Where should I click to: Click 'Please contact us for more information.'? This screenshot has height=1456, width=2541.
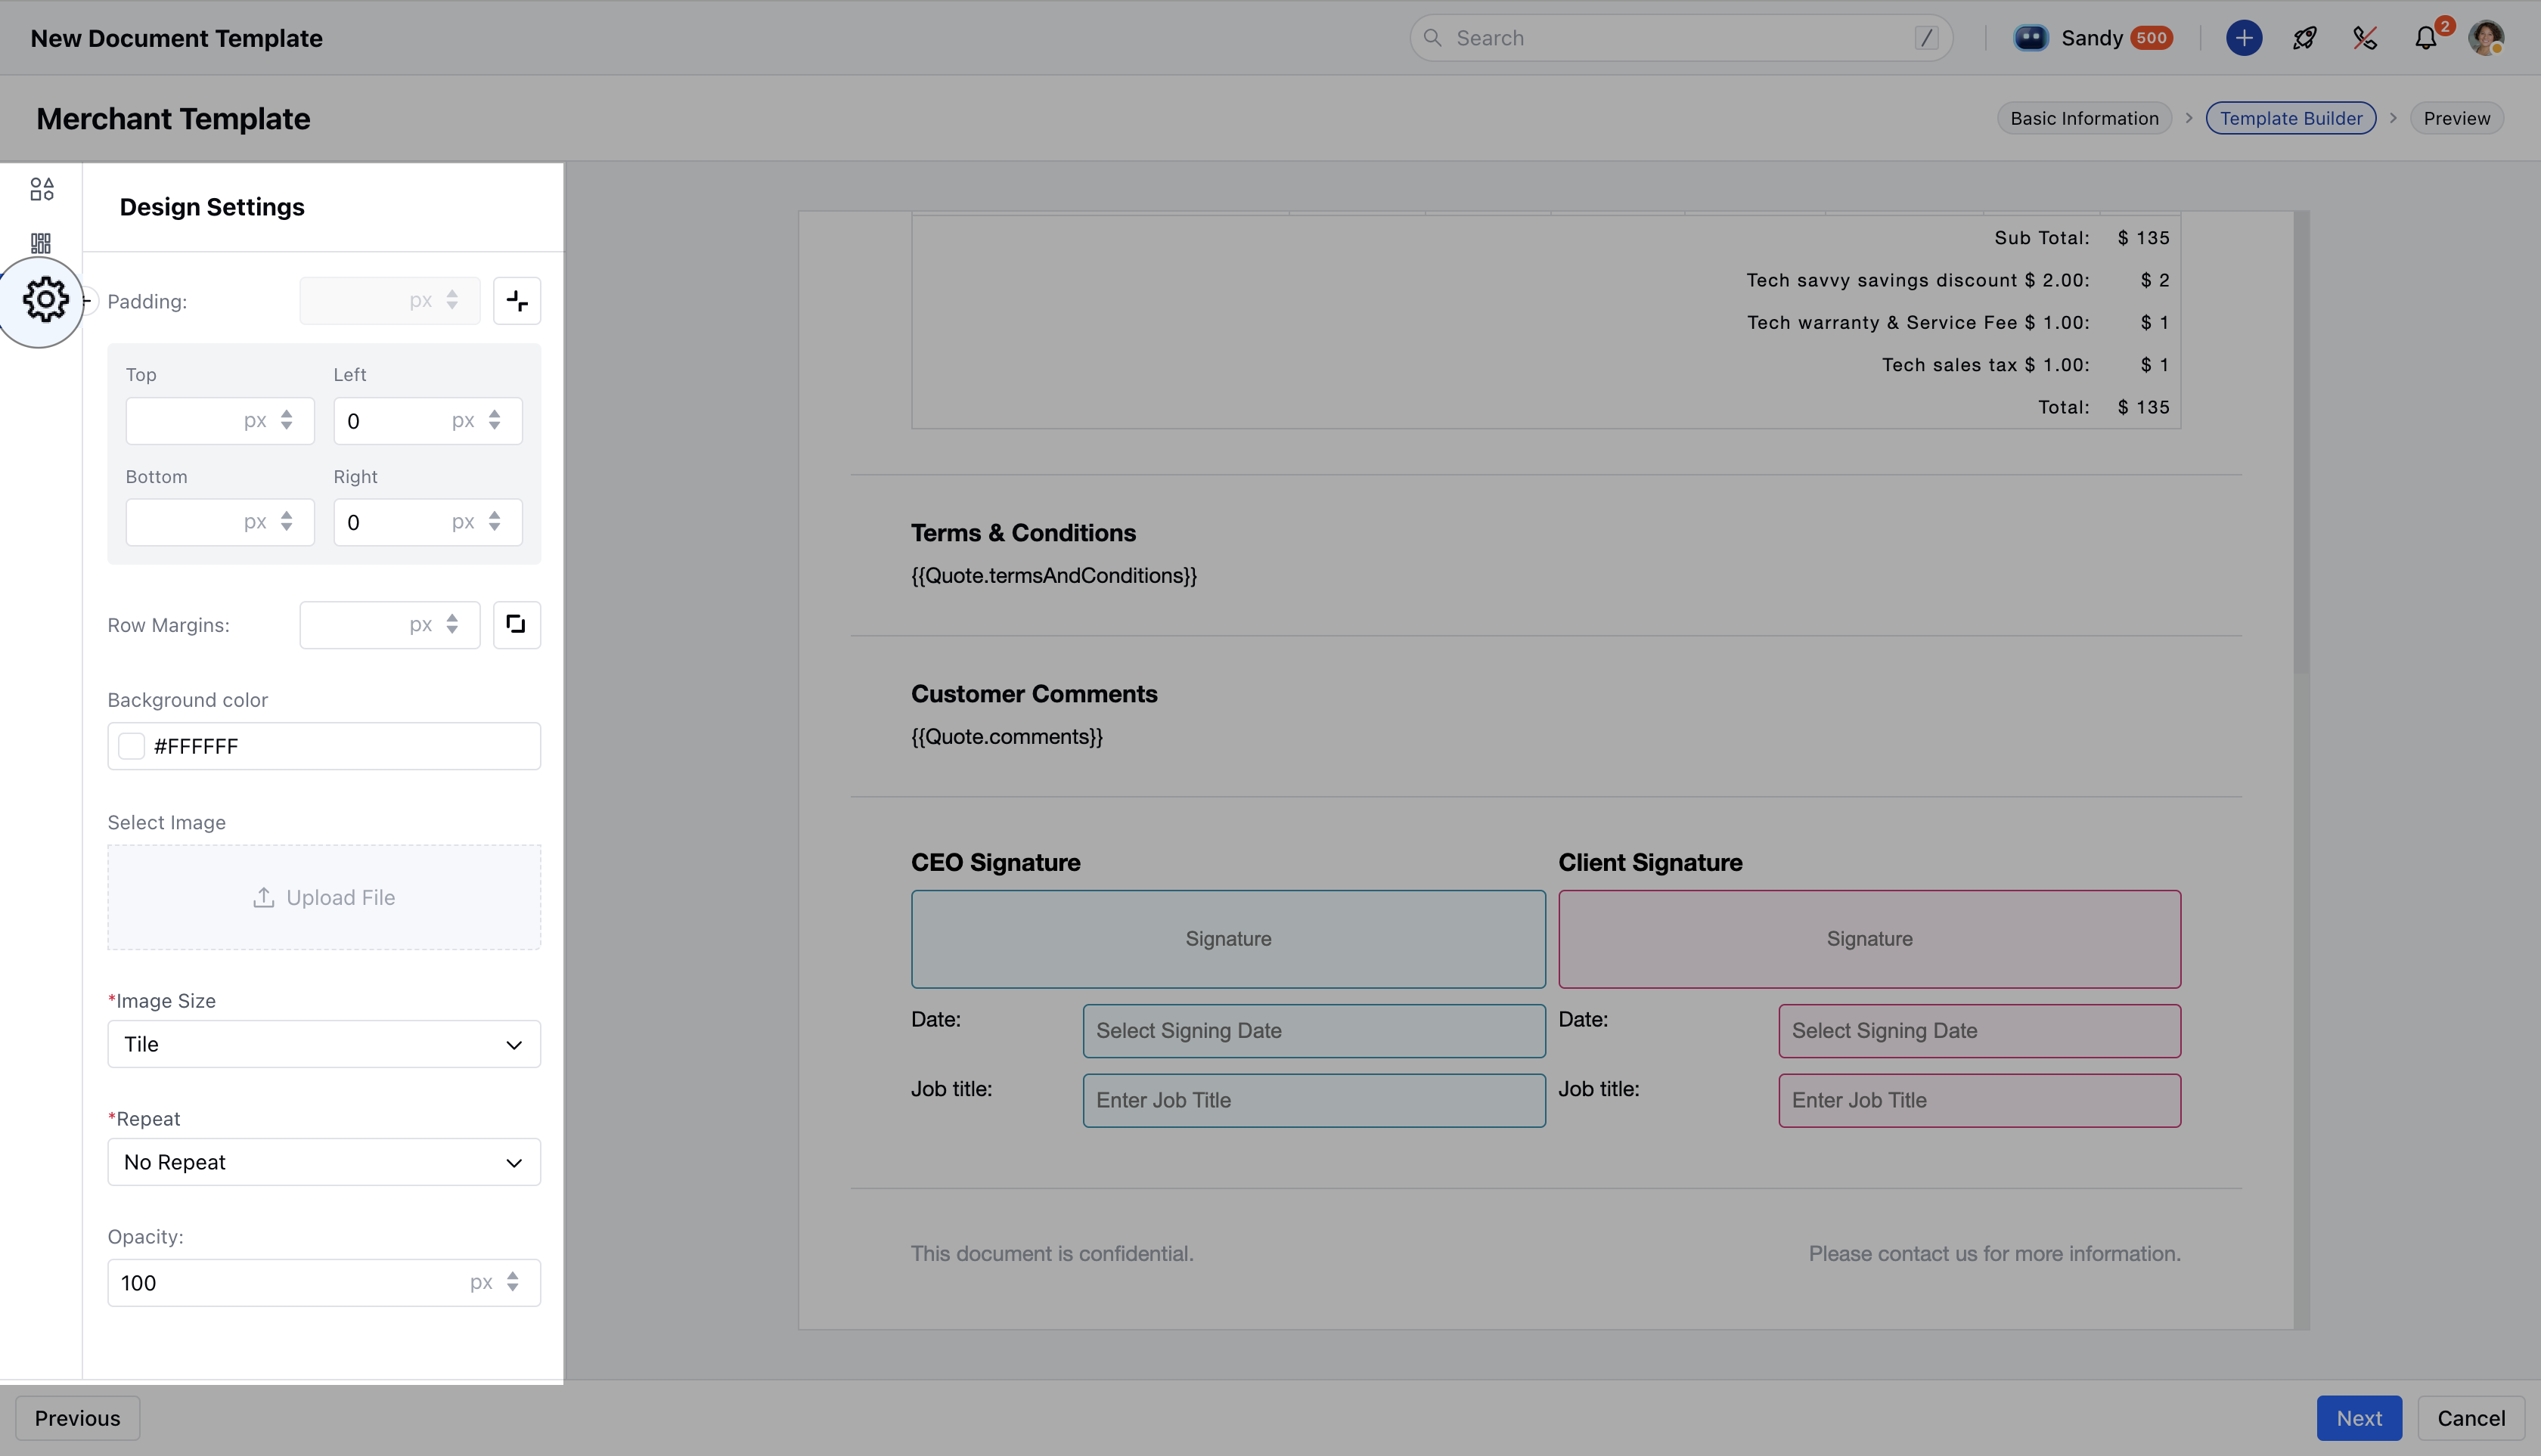[x=1993, y=1253]
